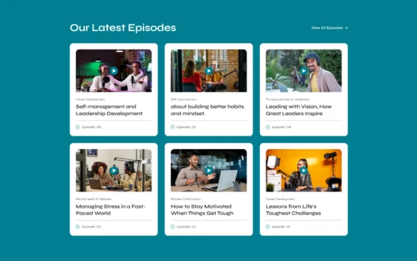Click the Episode: 04 text
Viewport: 417px width, 261px height.
click(x=282, y=127)
